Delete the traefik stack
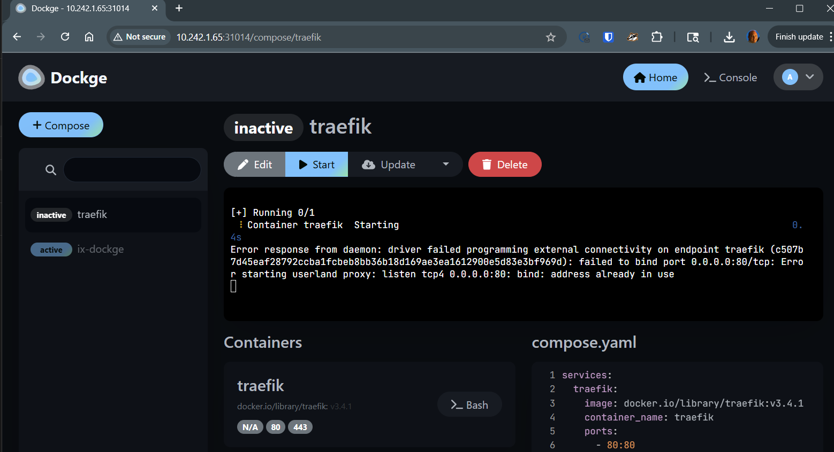 (x=505, y=165)
